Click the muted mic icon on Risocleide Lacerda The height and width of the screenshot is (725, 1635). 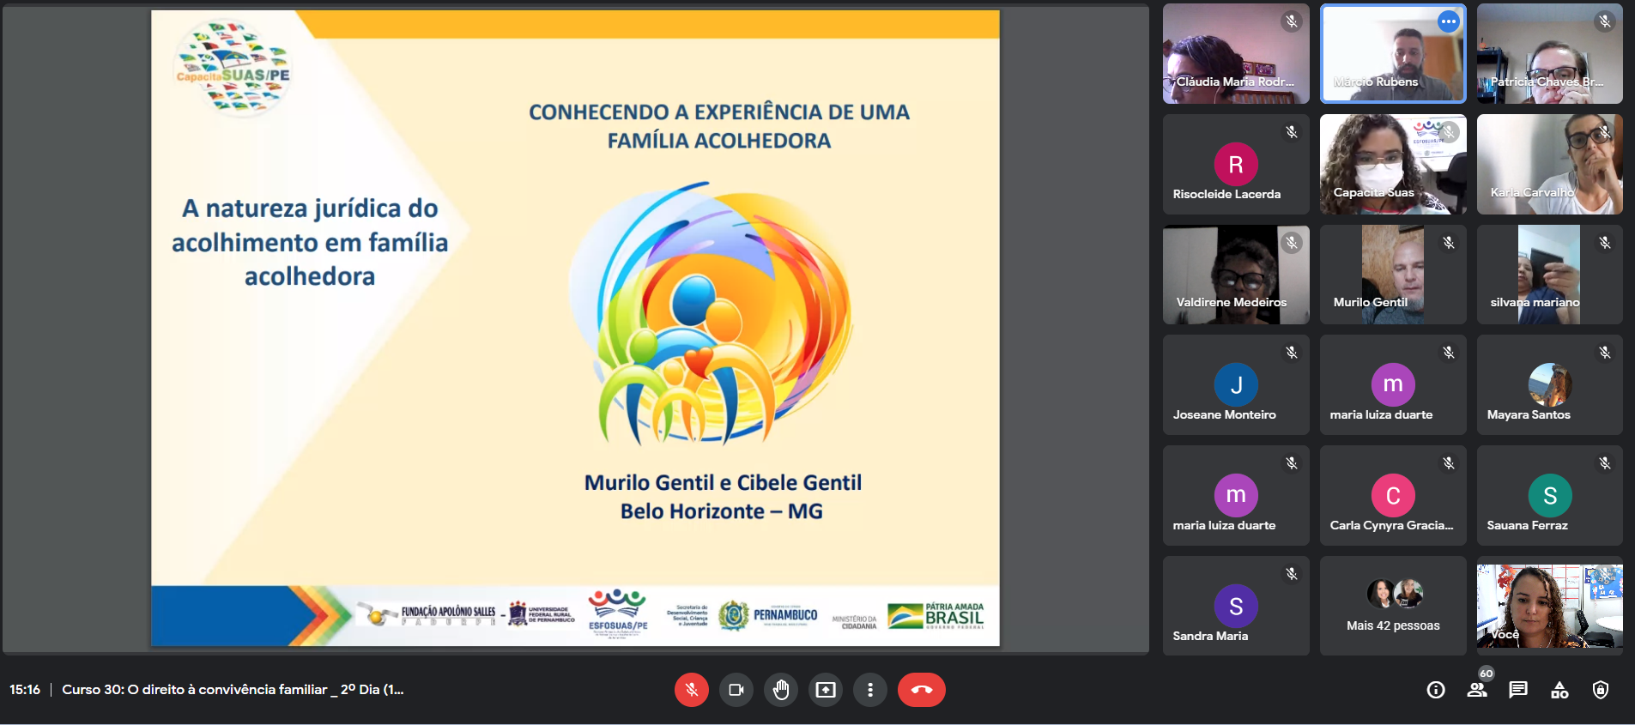pos(1291,132)
